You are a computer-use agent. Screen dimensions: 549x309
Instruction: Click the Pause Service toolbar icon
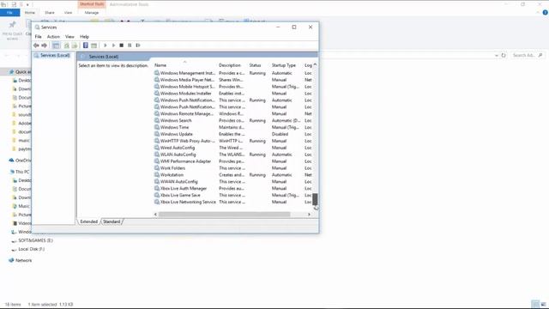click(130, 45)
